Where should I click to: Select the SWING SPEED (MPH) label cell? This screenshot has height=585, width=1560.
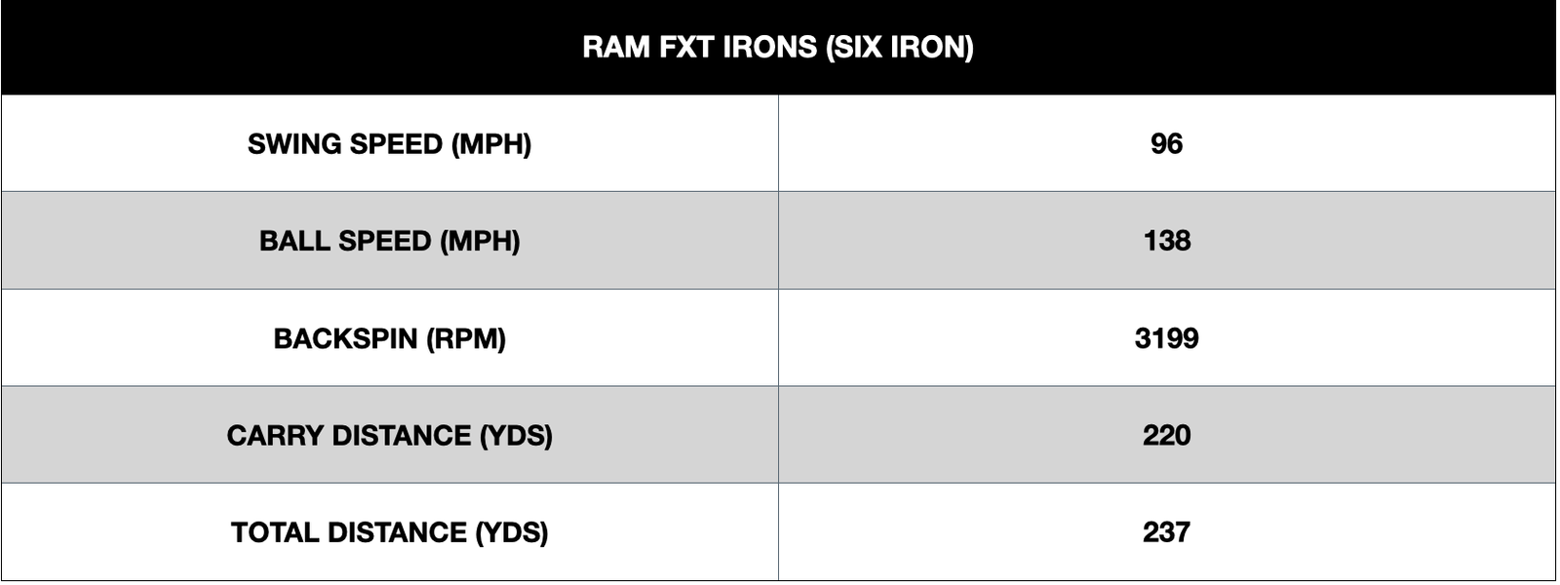pos(389,144)
